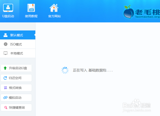Screen dimensions: 160x116
Task: Click the 官方网站 label
Action: tap(54, 16)
